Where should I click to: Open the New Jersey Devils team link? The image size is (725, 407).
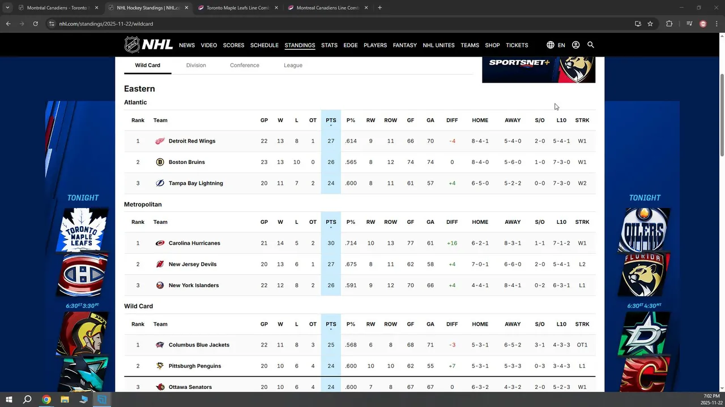[x=193, y=264]
